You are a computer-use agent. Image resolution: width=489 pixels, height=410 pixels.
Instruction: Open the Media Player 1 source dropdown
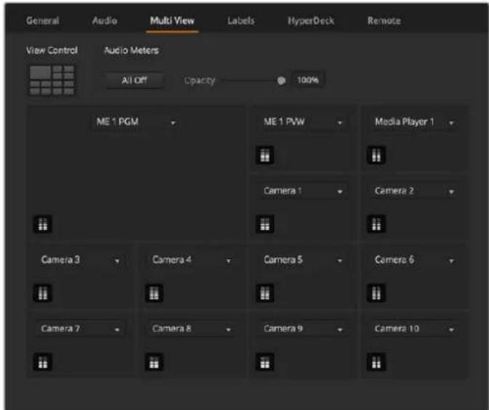pyautogui.click(x=413, y=122)
